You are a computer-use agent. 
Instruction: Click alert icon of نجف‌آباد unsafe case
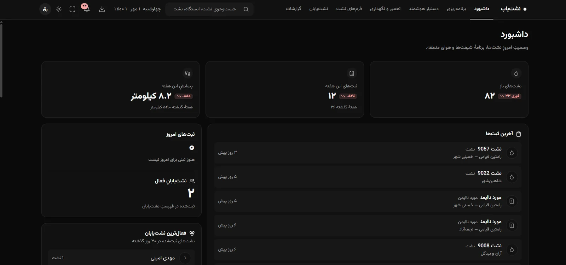(512, 225)
